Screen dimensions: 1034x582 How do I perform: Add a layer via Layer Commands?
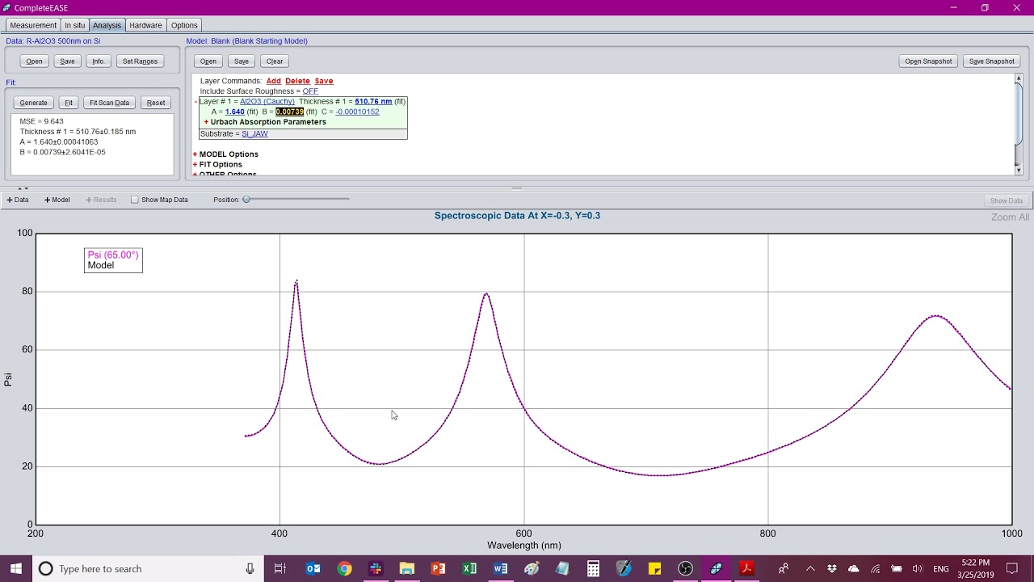point(274,81)
